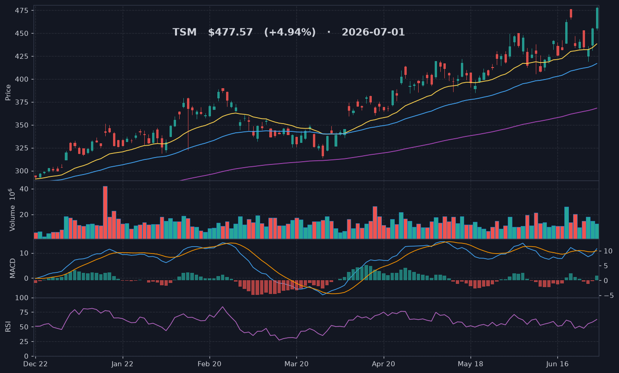Click the Jan 22 date tick label
619x373 pixels.
[x=123, y=364]
